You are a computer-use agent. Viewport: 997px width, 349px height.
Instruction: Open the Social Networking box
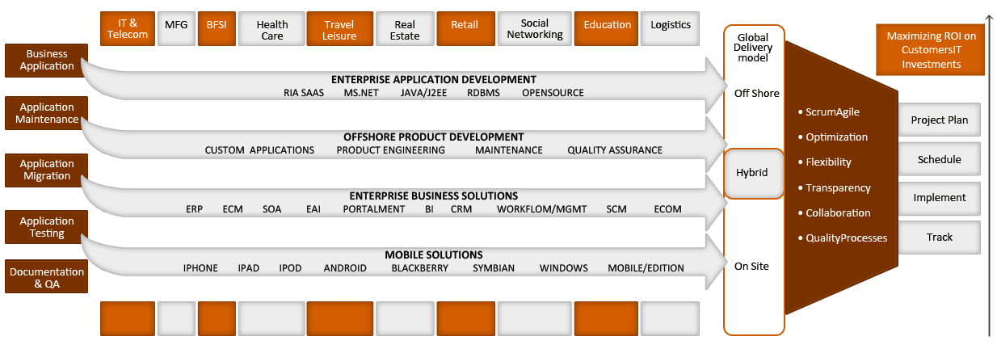(534, 29)
